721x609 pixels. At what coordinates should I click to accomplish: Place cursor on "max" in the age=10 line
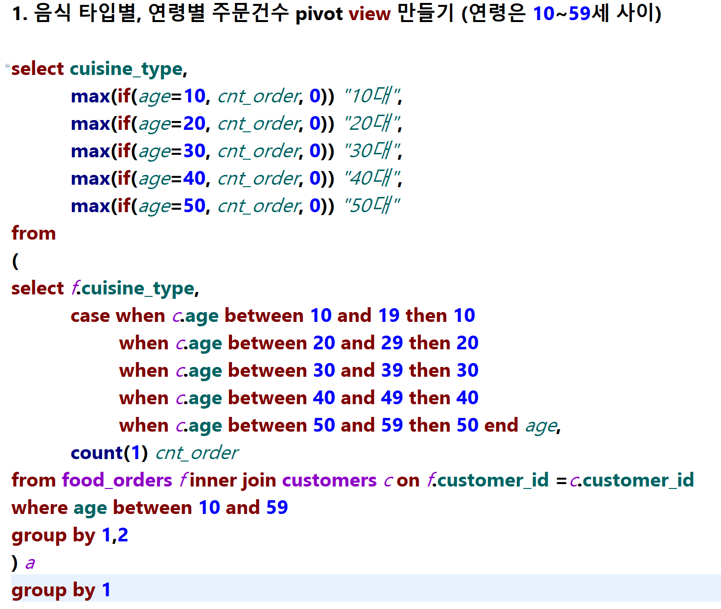pyautogui.click(x=91, y=97)
